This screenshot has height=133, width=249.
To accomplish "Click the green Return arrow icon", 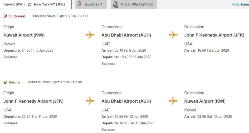I will [x=6, y=82].
